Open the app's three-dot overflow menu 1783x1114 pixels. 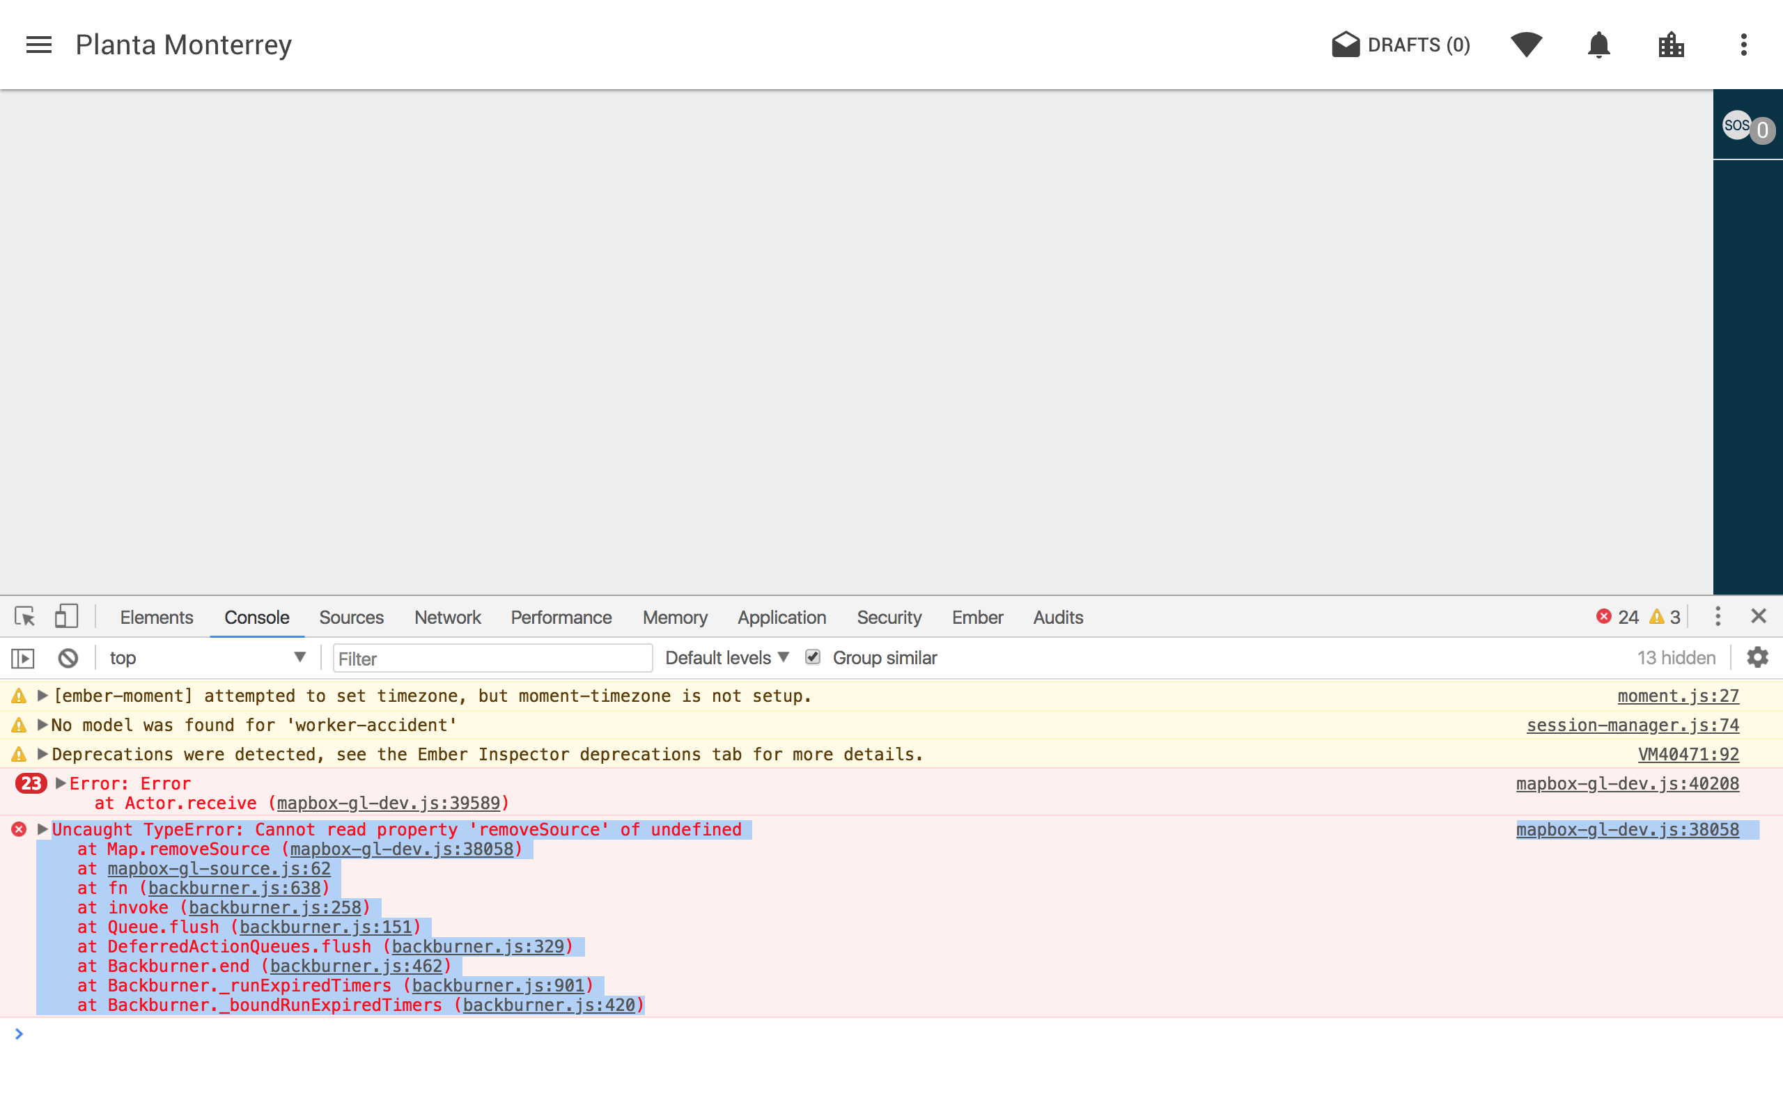coord(1743,45)
